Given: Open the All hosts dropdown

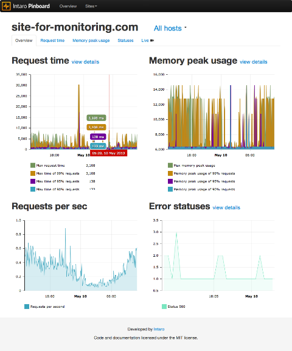Looking at the screenshot, I should (170, 28).
